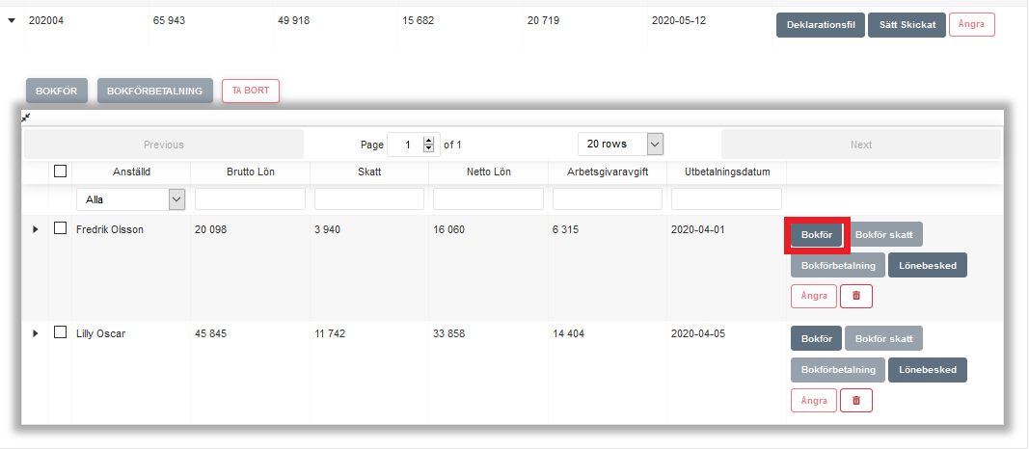Image resolution: width=1029 pixels, height=449 pixels.
Task: Tick the select-all checkbox in table header
Action: pyautogui.click(x=61, y=172)
